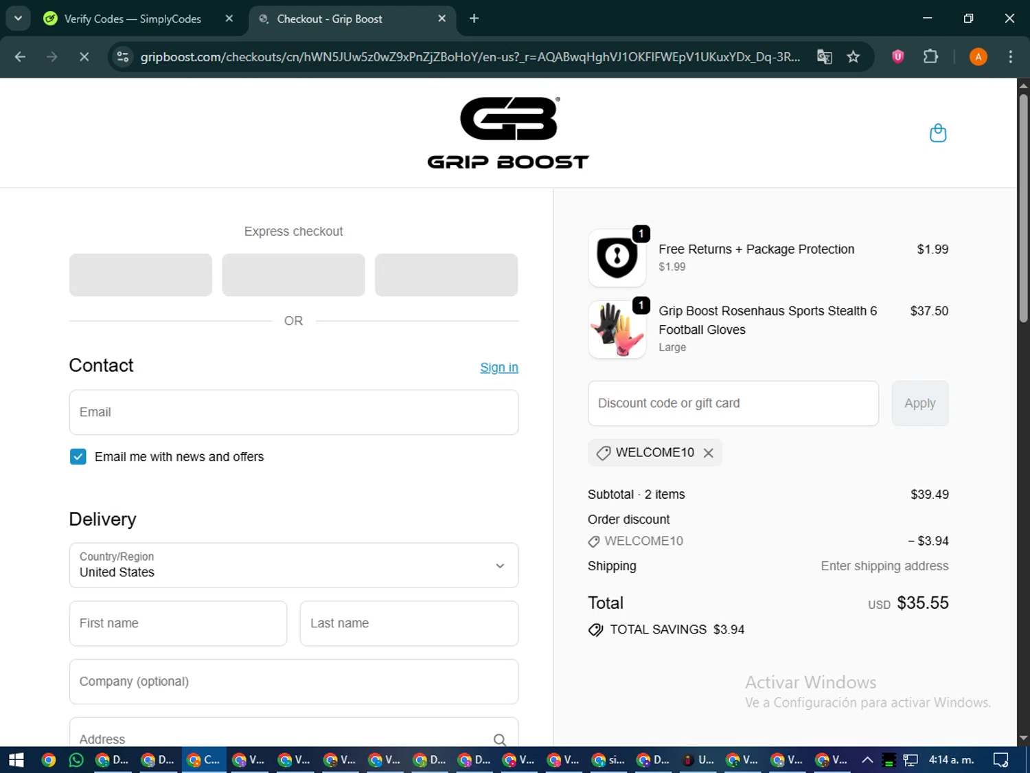Show hidden system tray icons

(x=867, y=760)
